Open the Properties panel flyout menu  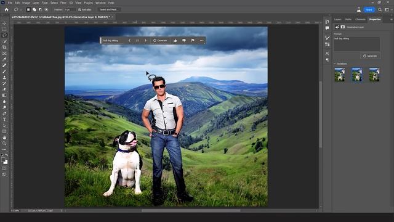click(x=392, y=19)
